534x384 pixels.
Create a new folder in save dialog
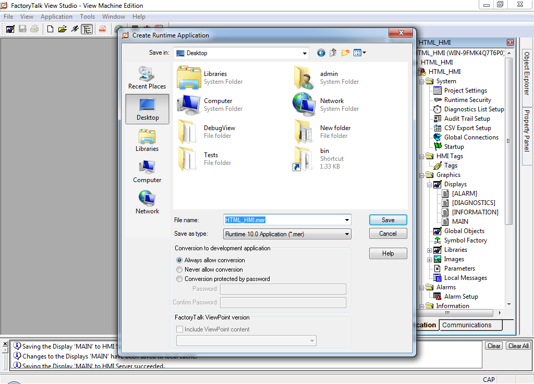click(x=345, y=53)
